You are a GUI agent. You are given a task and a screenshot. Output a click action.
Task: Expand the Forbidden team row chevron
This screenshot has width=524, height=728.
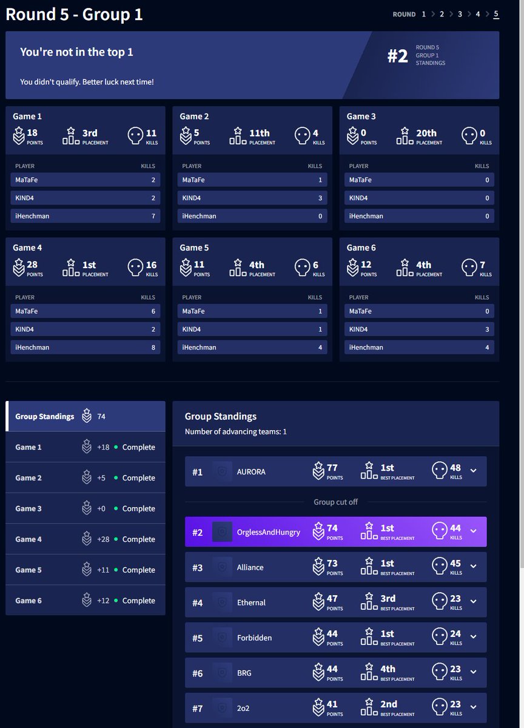474,637
